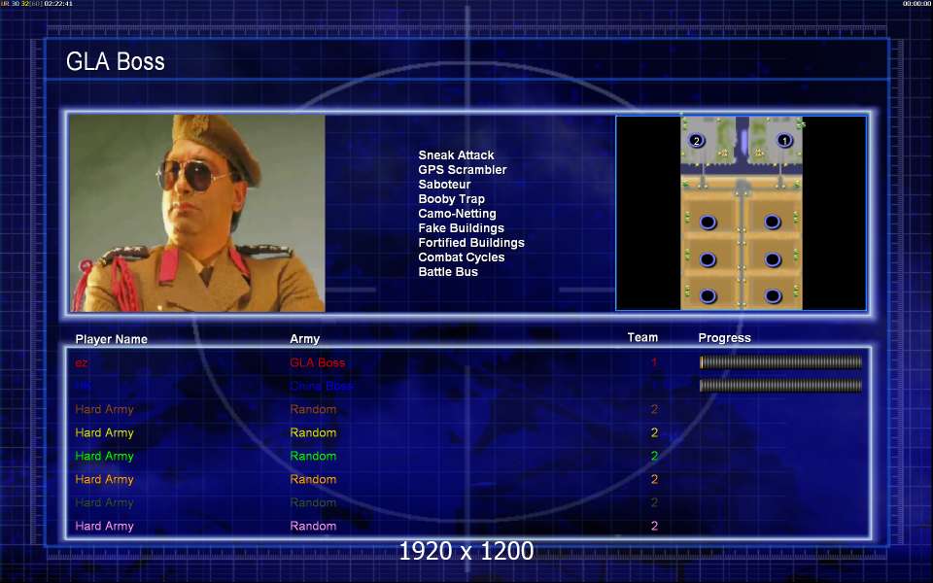Click the loading progress bar for player ez
Screen dimensions: 933x583
780,362
